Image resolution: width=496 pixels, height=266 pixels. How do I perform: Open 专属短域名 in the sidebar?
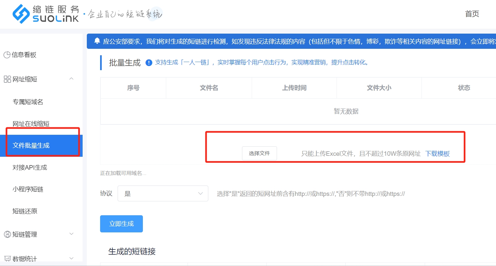click(28, 102)
